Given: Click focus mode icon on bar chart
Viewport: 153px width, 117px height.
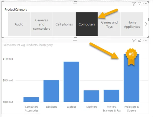Looking at the screenshot, I should coord(140,40).
